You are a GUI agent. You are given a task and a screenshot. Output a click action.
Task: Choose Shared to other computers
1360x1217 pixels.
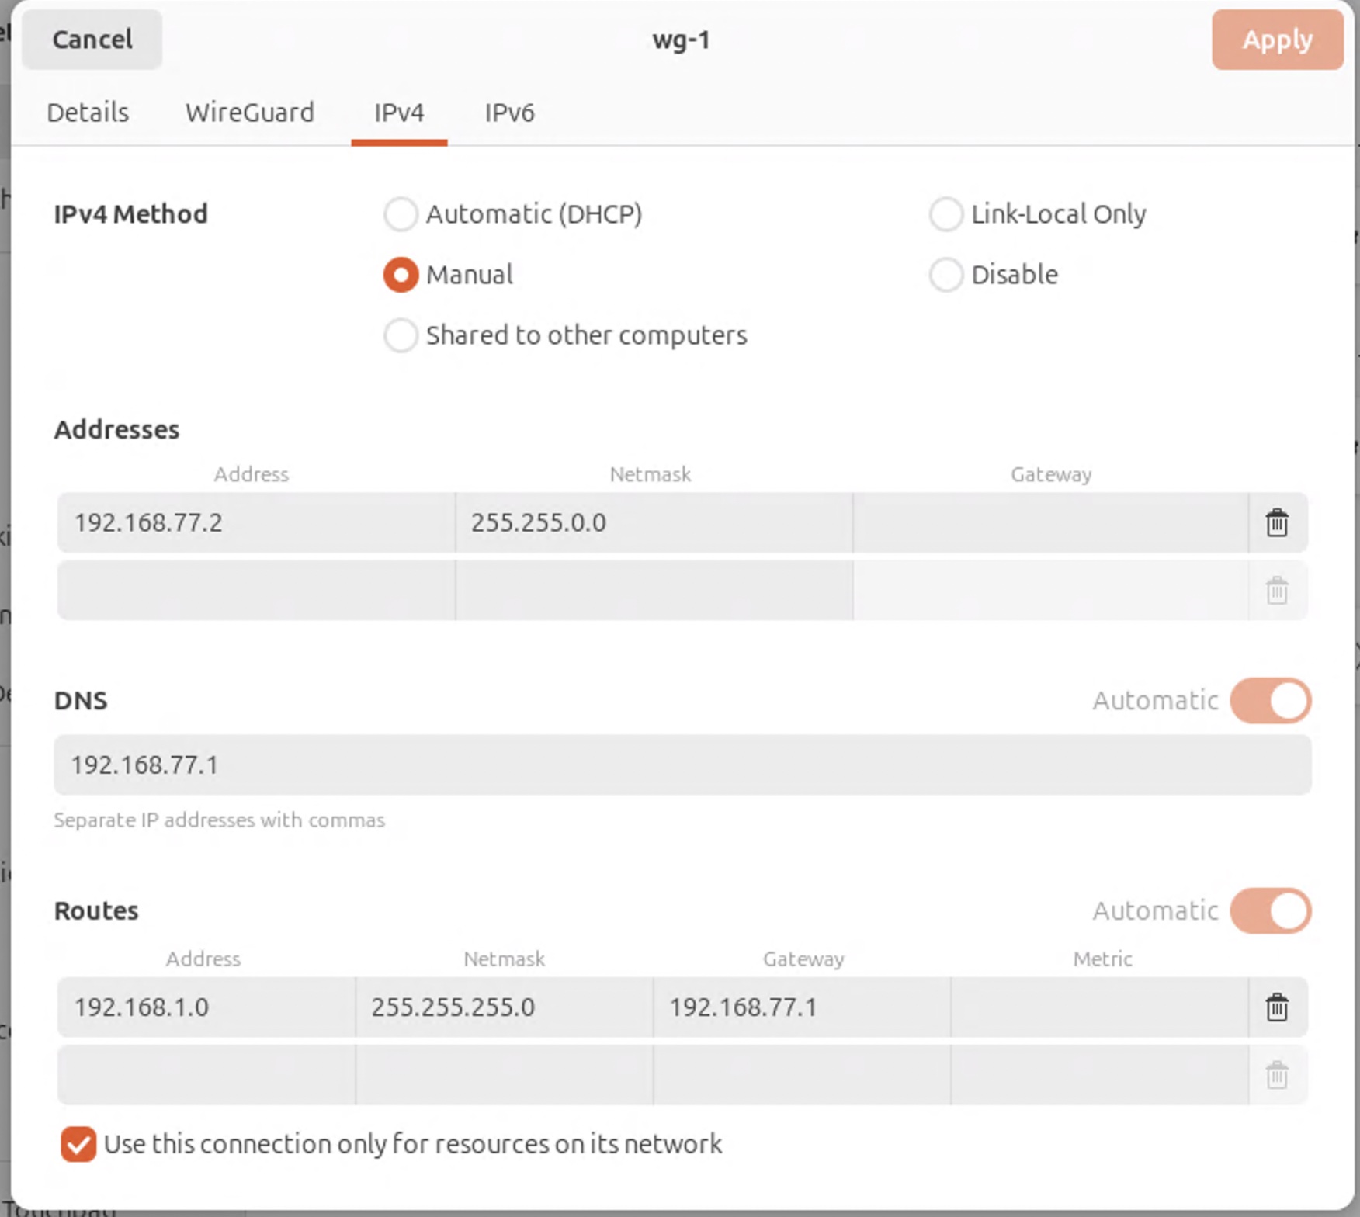tap(401, 335)
